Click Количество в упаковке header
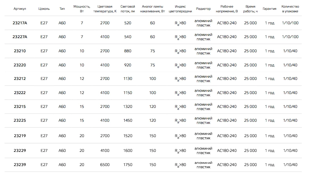315x187 pixels. [x=290, y=9]
